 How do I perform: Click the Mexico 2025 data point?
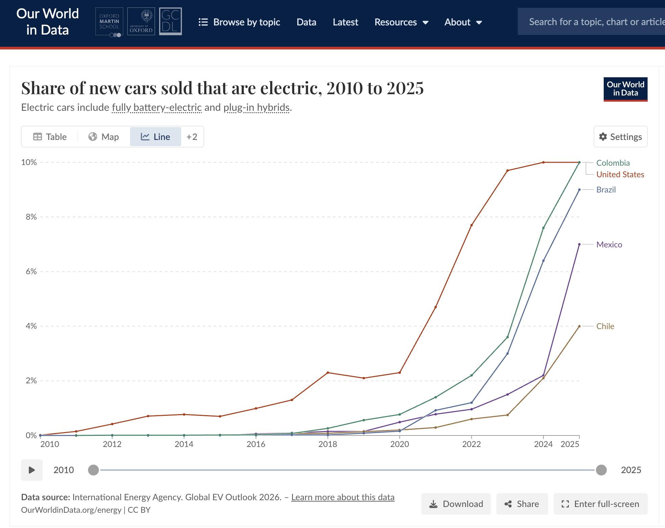click(x=579, y=244)
